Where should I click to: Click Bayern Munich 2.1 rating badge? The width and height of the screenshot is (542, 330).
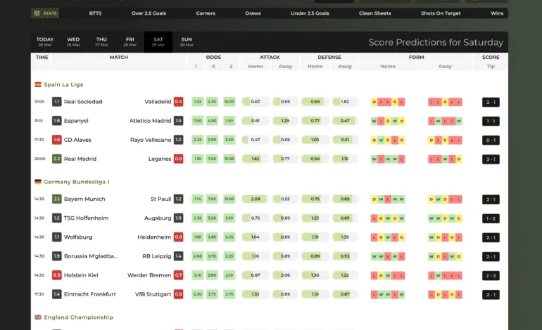(x=57, y=199)
